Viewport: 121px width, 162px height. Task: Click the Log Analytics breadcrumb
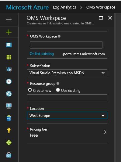[64, 7]
